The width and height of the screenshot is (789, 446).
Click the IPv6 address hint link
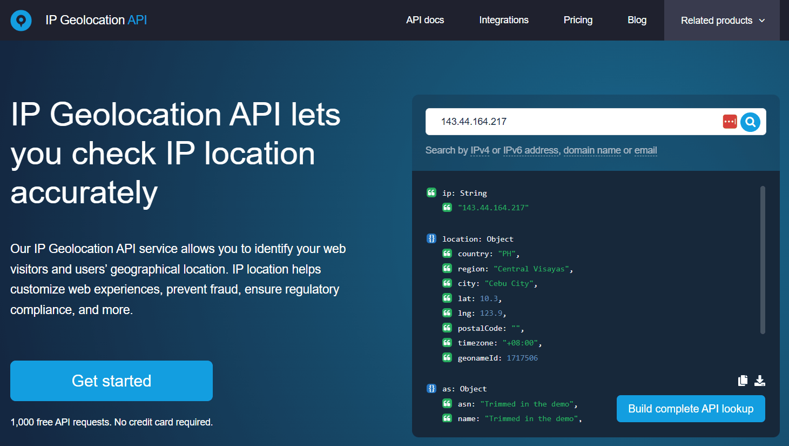click(x=530, y=150)
